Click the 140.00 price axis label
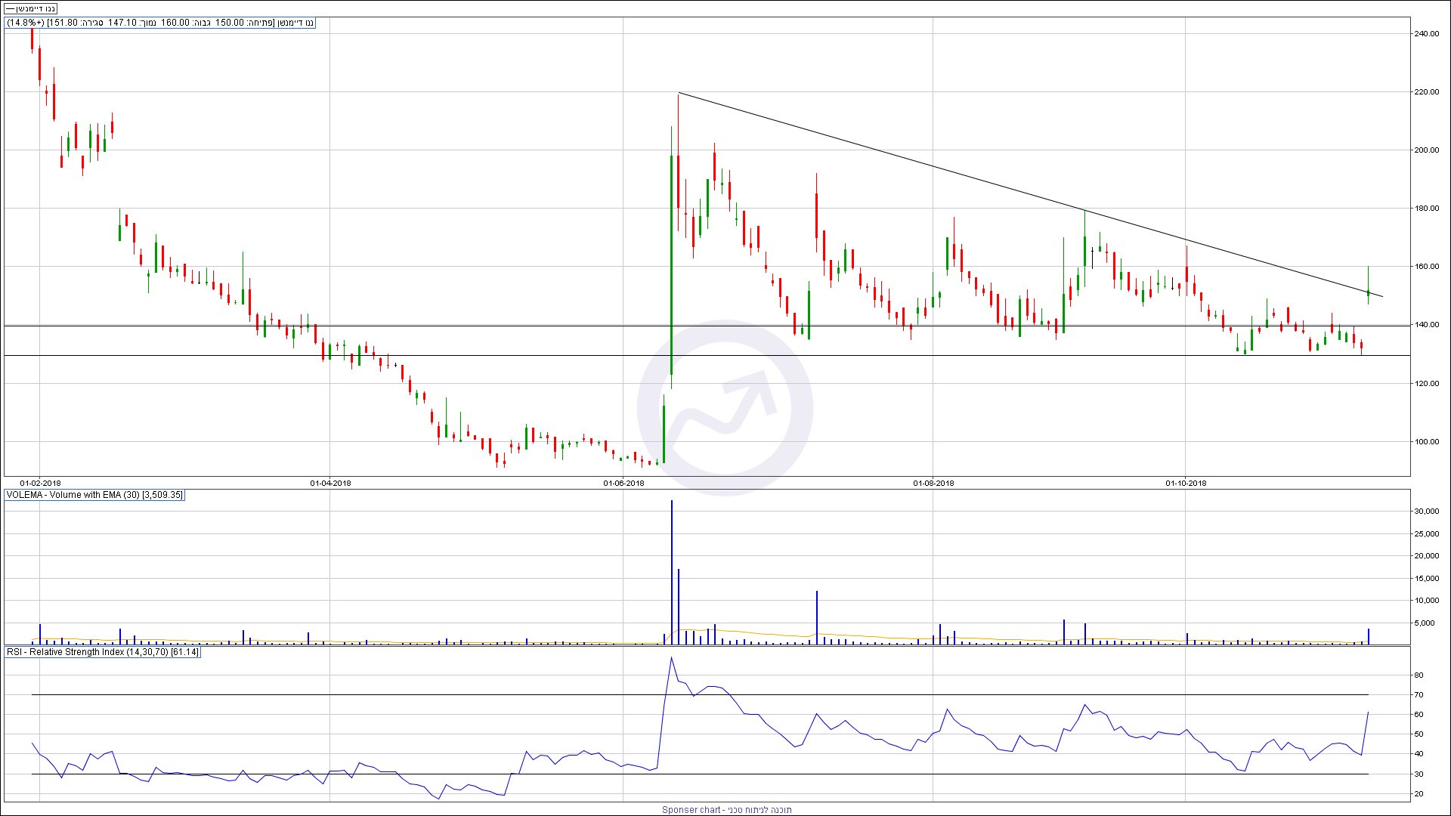 click(x=1427, y=325)
